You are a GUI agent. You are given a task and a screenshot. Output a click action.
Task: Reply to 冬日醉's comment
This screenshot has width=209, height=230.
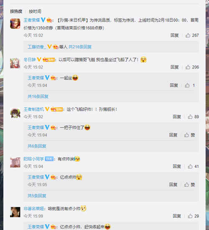[175, 67]
